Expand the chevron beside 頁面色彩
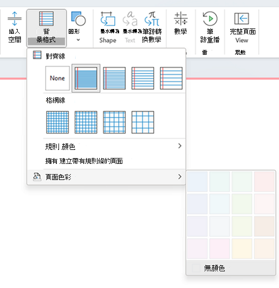 pos(180,177)
